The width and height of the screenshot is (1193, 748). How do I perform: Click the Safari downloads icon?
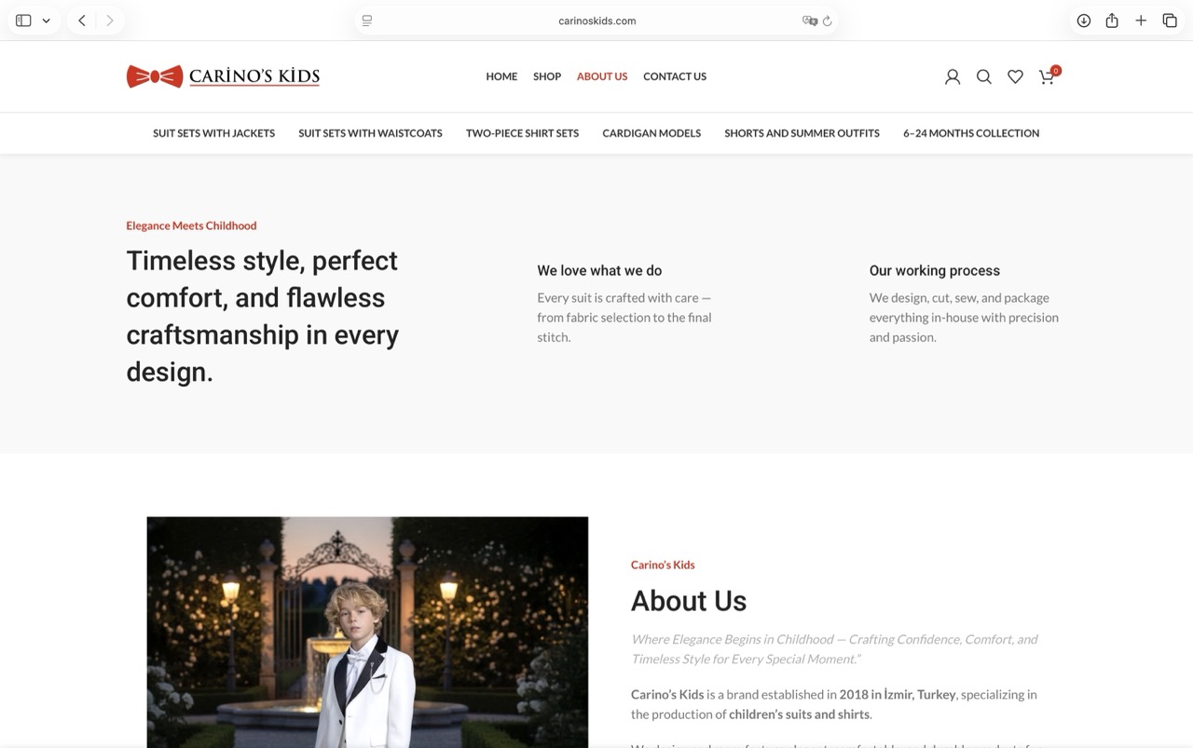coord(1083,20)
